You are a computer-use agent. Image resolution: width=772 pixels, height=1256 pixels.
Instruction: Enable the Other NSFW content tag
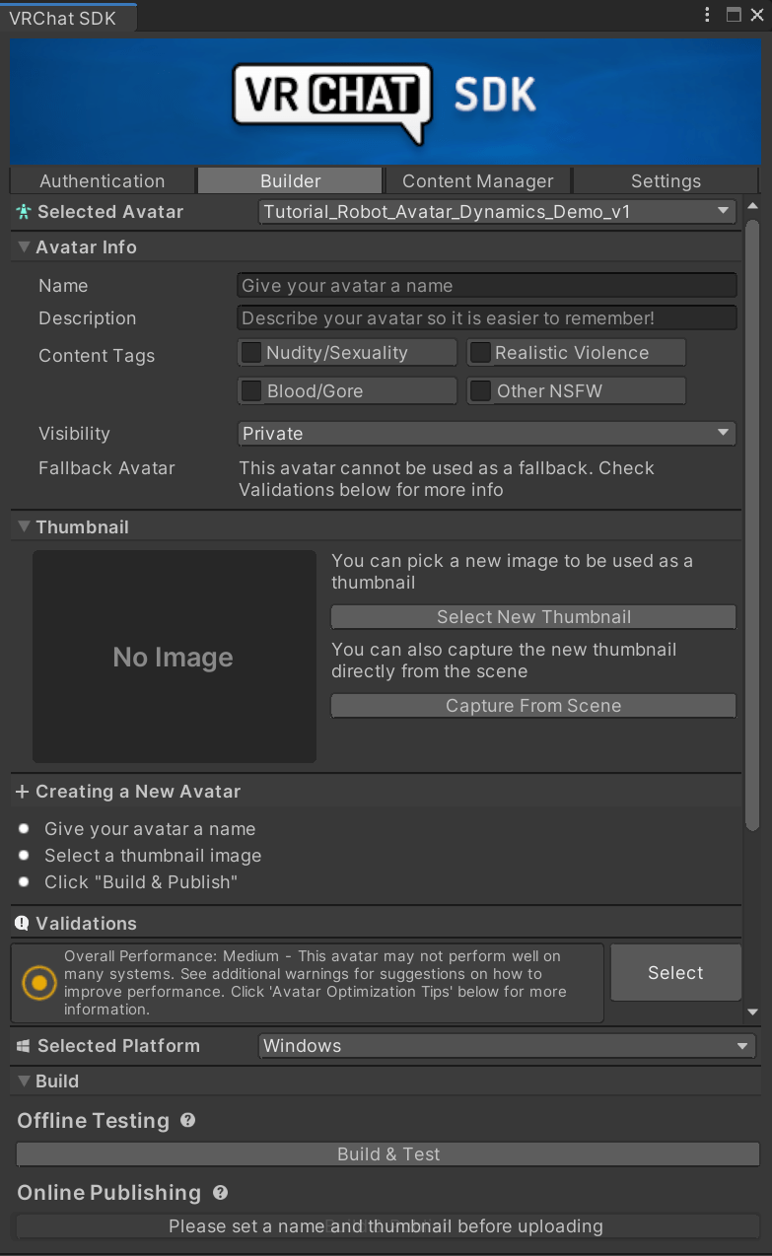pyautogui.click(x=480, y=391)
